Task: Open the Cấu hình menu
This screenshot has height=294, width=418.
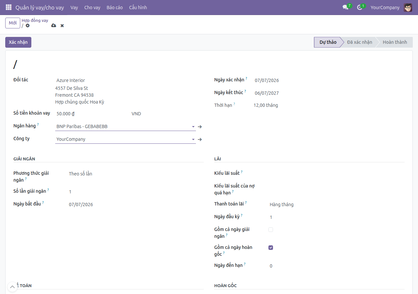Action: 138,7
